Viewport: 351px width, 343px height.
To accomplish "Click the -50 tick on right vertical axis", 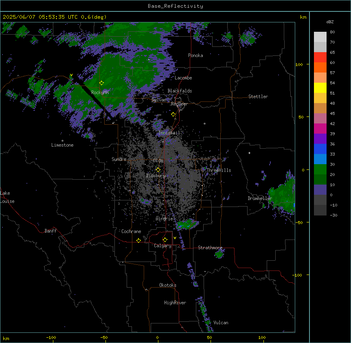I will tap(299, 222).
